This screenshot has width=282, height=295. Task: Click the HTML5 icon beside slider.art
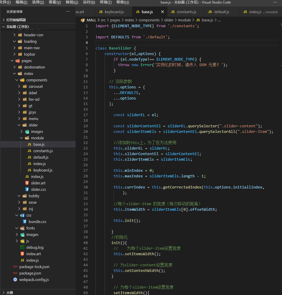tap(27, 183)
